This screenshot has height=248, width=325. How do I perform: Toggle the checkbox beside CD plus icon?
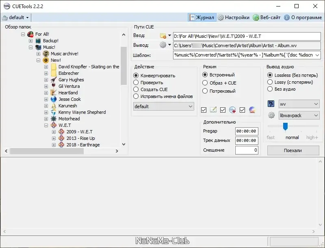[223, 110]
